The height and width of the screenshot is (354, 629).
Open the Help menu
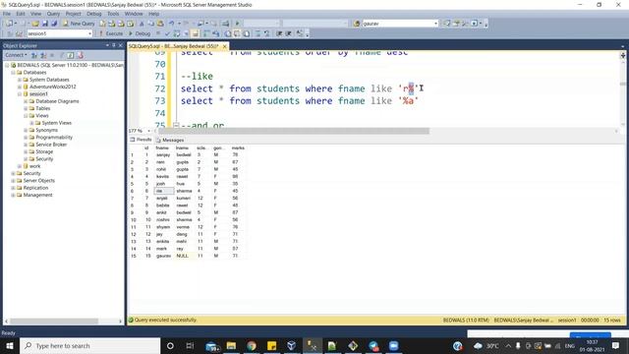point(154,14)
